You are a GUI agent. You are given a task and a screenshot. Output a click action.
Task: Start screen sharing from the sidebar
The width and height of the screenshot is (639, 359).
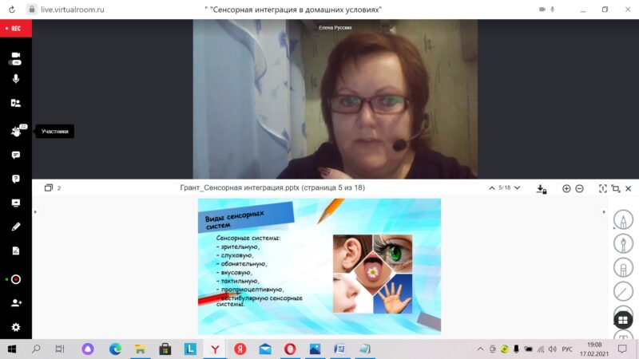15,203
